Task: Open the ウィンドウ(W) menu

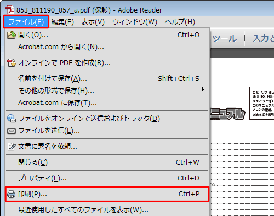Action: pyautogui.click(x=135, y=22)
